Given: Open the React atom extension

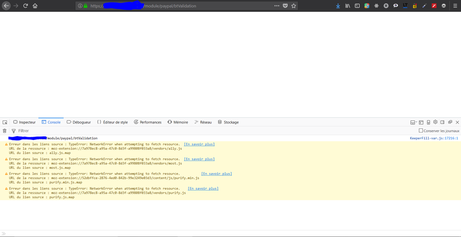Looking at the screenshot, I should [x=376, y=6].
